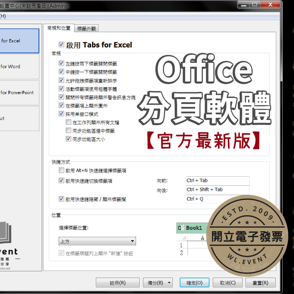Enable Alt+N 快速鍵選擇標籤項 checkbox
Image resolution: width=294 pixels, height=294 pixels.
coord(61,170)
